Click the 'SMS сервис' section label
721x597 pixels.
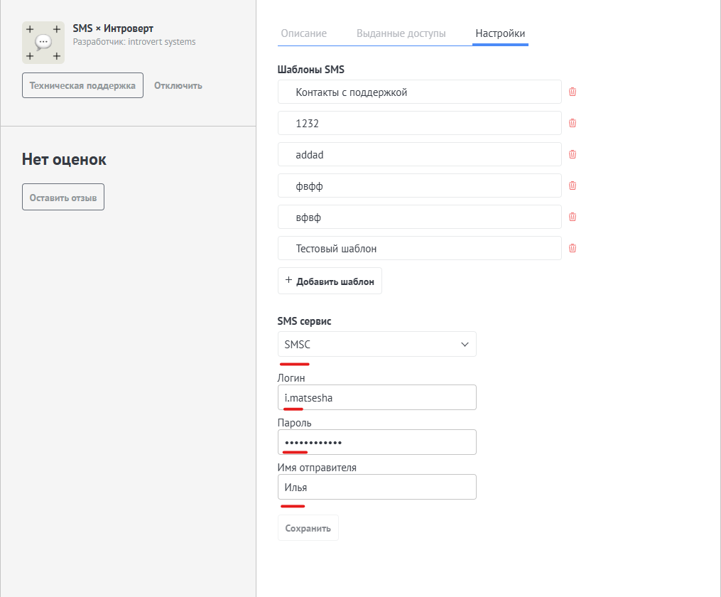(x=305, y=321)
